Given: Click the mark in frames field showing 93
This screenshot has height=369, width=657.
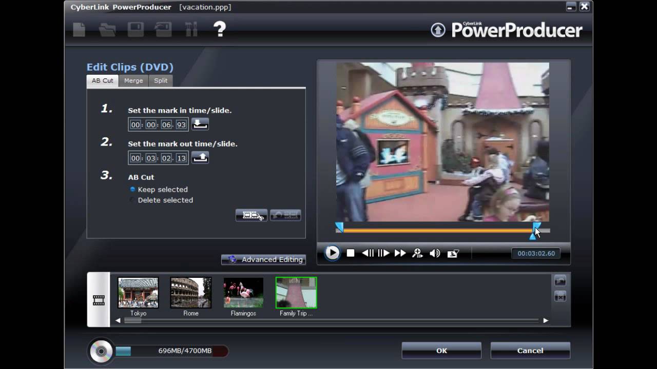Looking at the screenshot, I should point(181,125).
